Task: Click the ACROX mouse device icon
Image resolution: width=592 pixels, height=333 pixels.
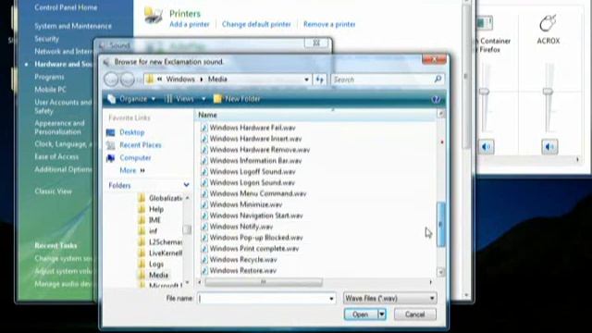Action: 548,23
